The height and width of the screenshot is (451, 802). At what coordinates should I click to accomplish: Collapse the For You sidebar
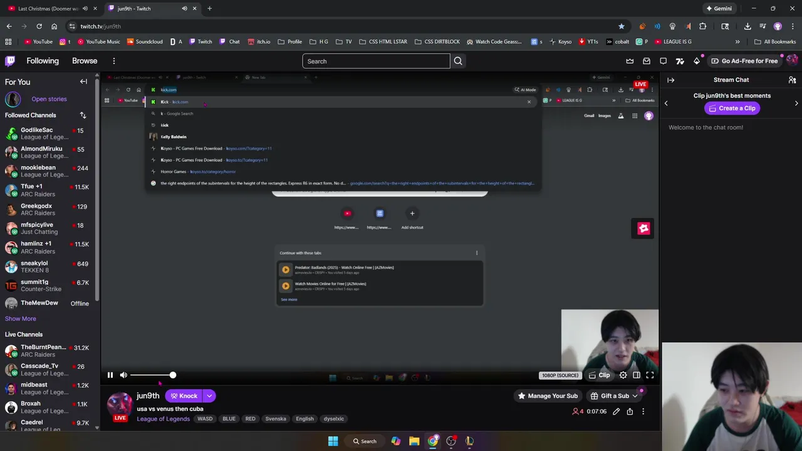point(83,81)
